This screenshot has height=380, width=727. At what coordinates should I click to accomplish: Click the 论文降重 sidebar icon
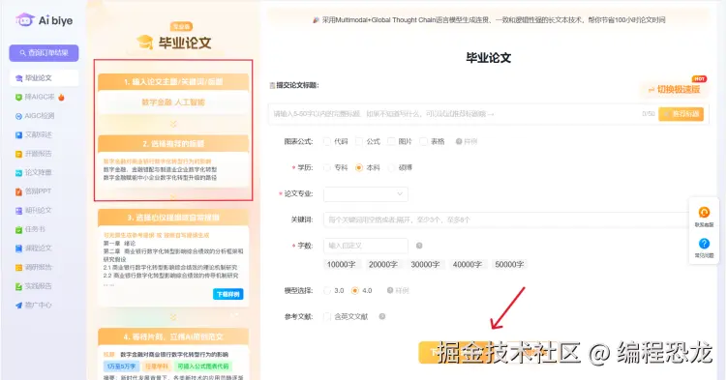click(x=18, y=173)
